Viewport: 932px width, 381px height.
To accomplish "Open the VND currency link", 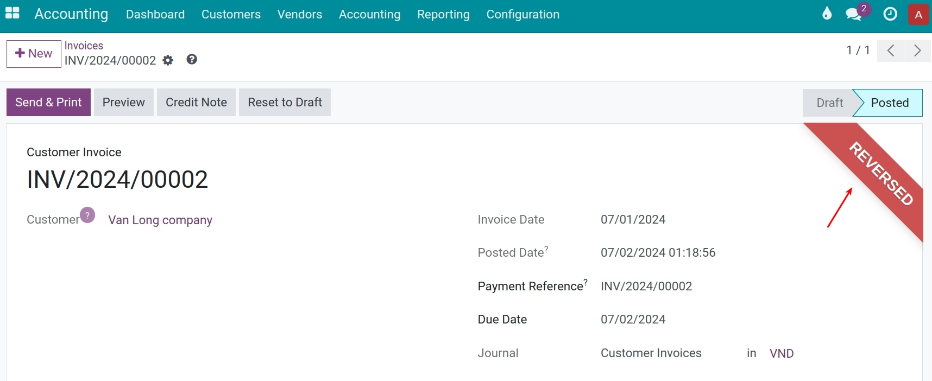I will (782, 353).
